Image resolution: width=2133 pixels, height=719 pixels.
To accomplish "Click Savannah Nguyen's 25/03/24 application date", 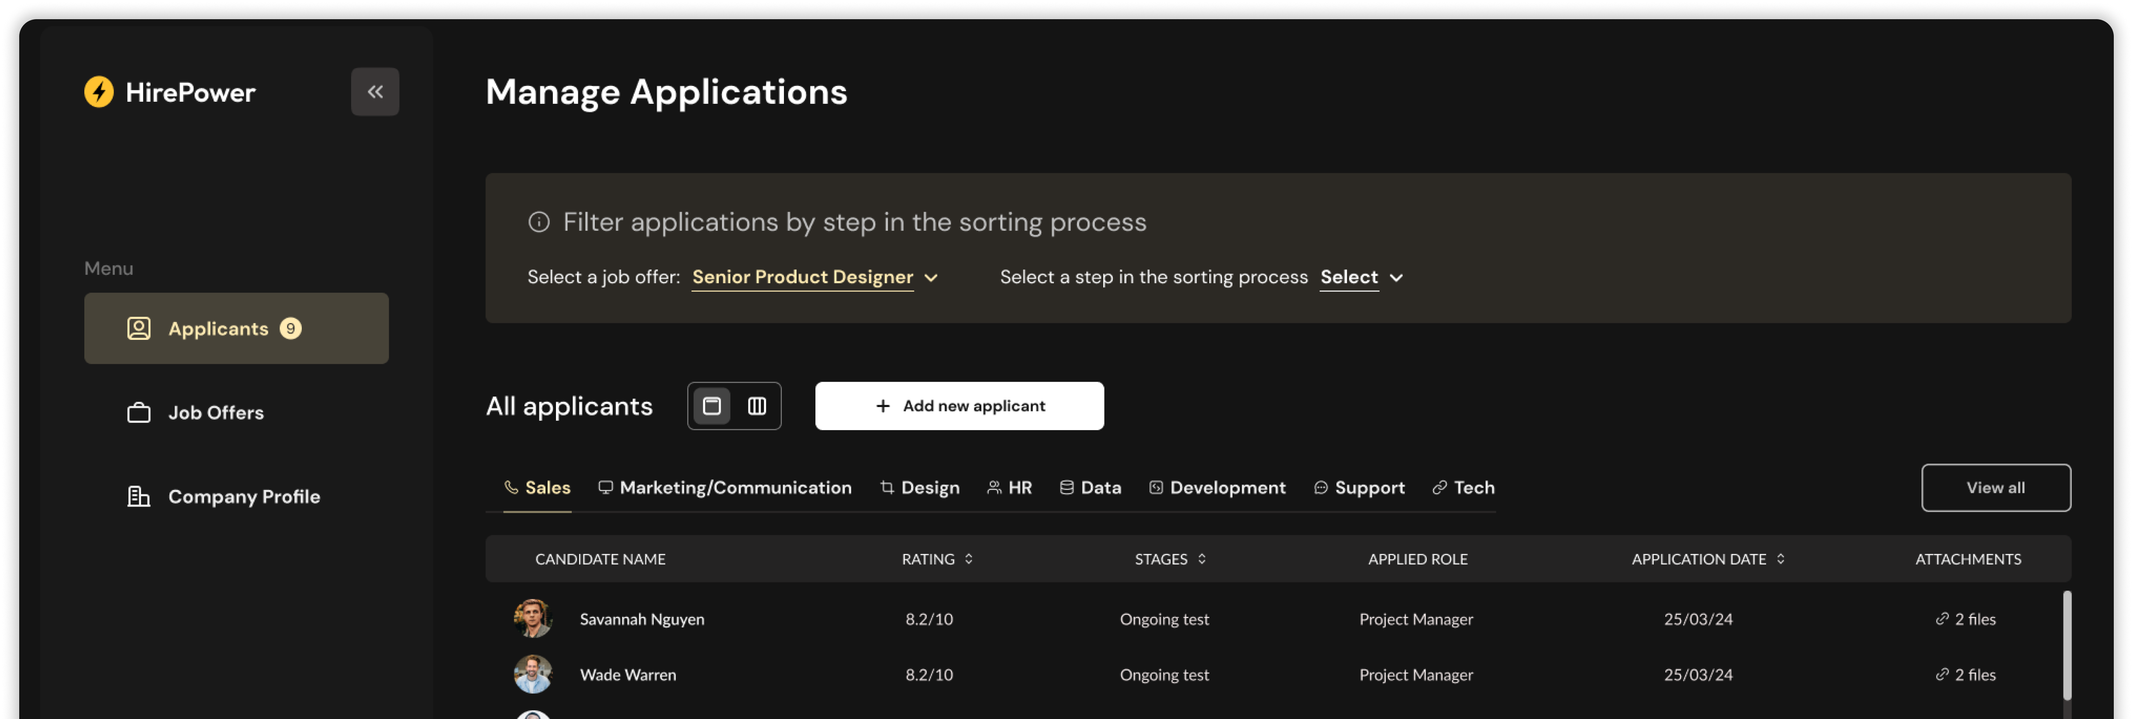I will [1698, 619].
